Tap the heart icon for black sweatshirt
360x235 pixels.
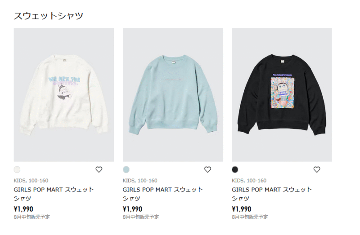pyautogui.click(x=317, y=170)
